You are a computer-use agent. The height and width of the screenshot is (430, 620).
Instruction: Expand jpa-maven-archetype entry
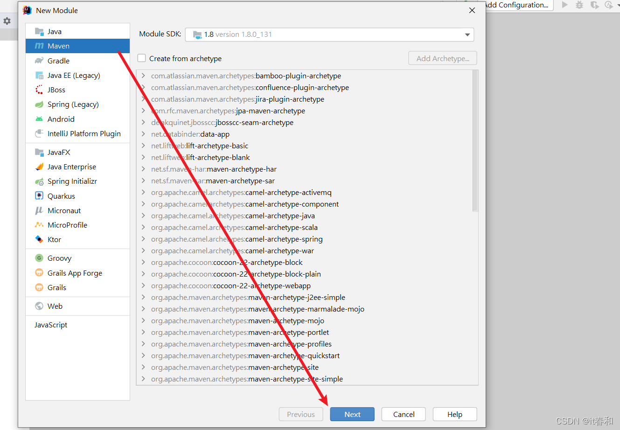point(143,111)
